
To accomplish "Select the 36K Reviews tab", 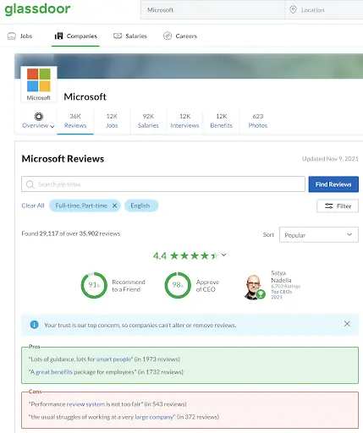I will click(x=75, y=121).
